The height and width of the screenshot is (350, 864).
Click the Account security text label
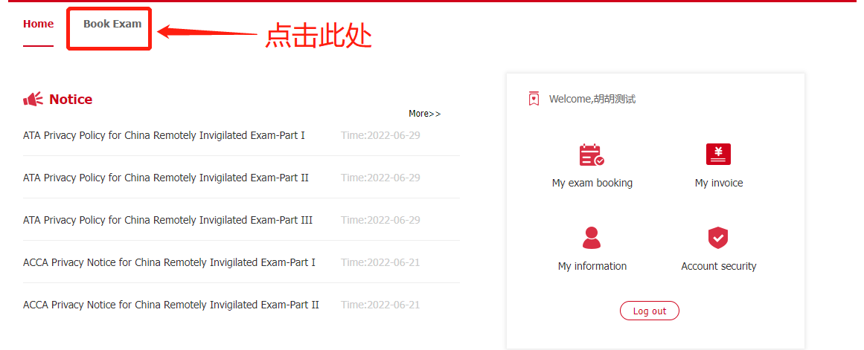click(x=718, y=266)
